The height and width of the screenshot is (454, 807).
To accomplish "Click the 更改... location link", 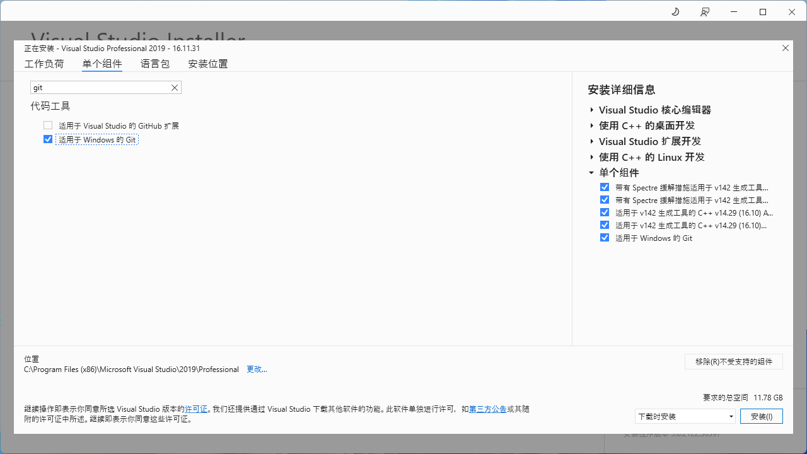I will click(257, 370).
